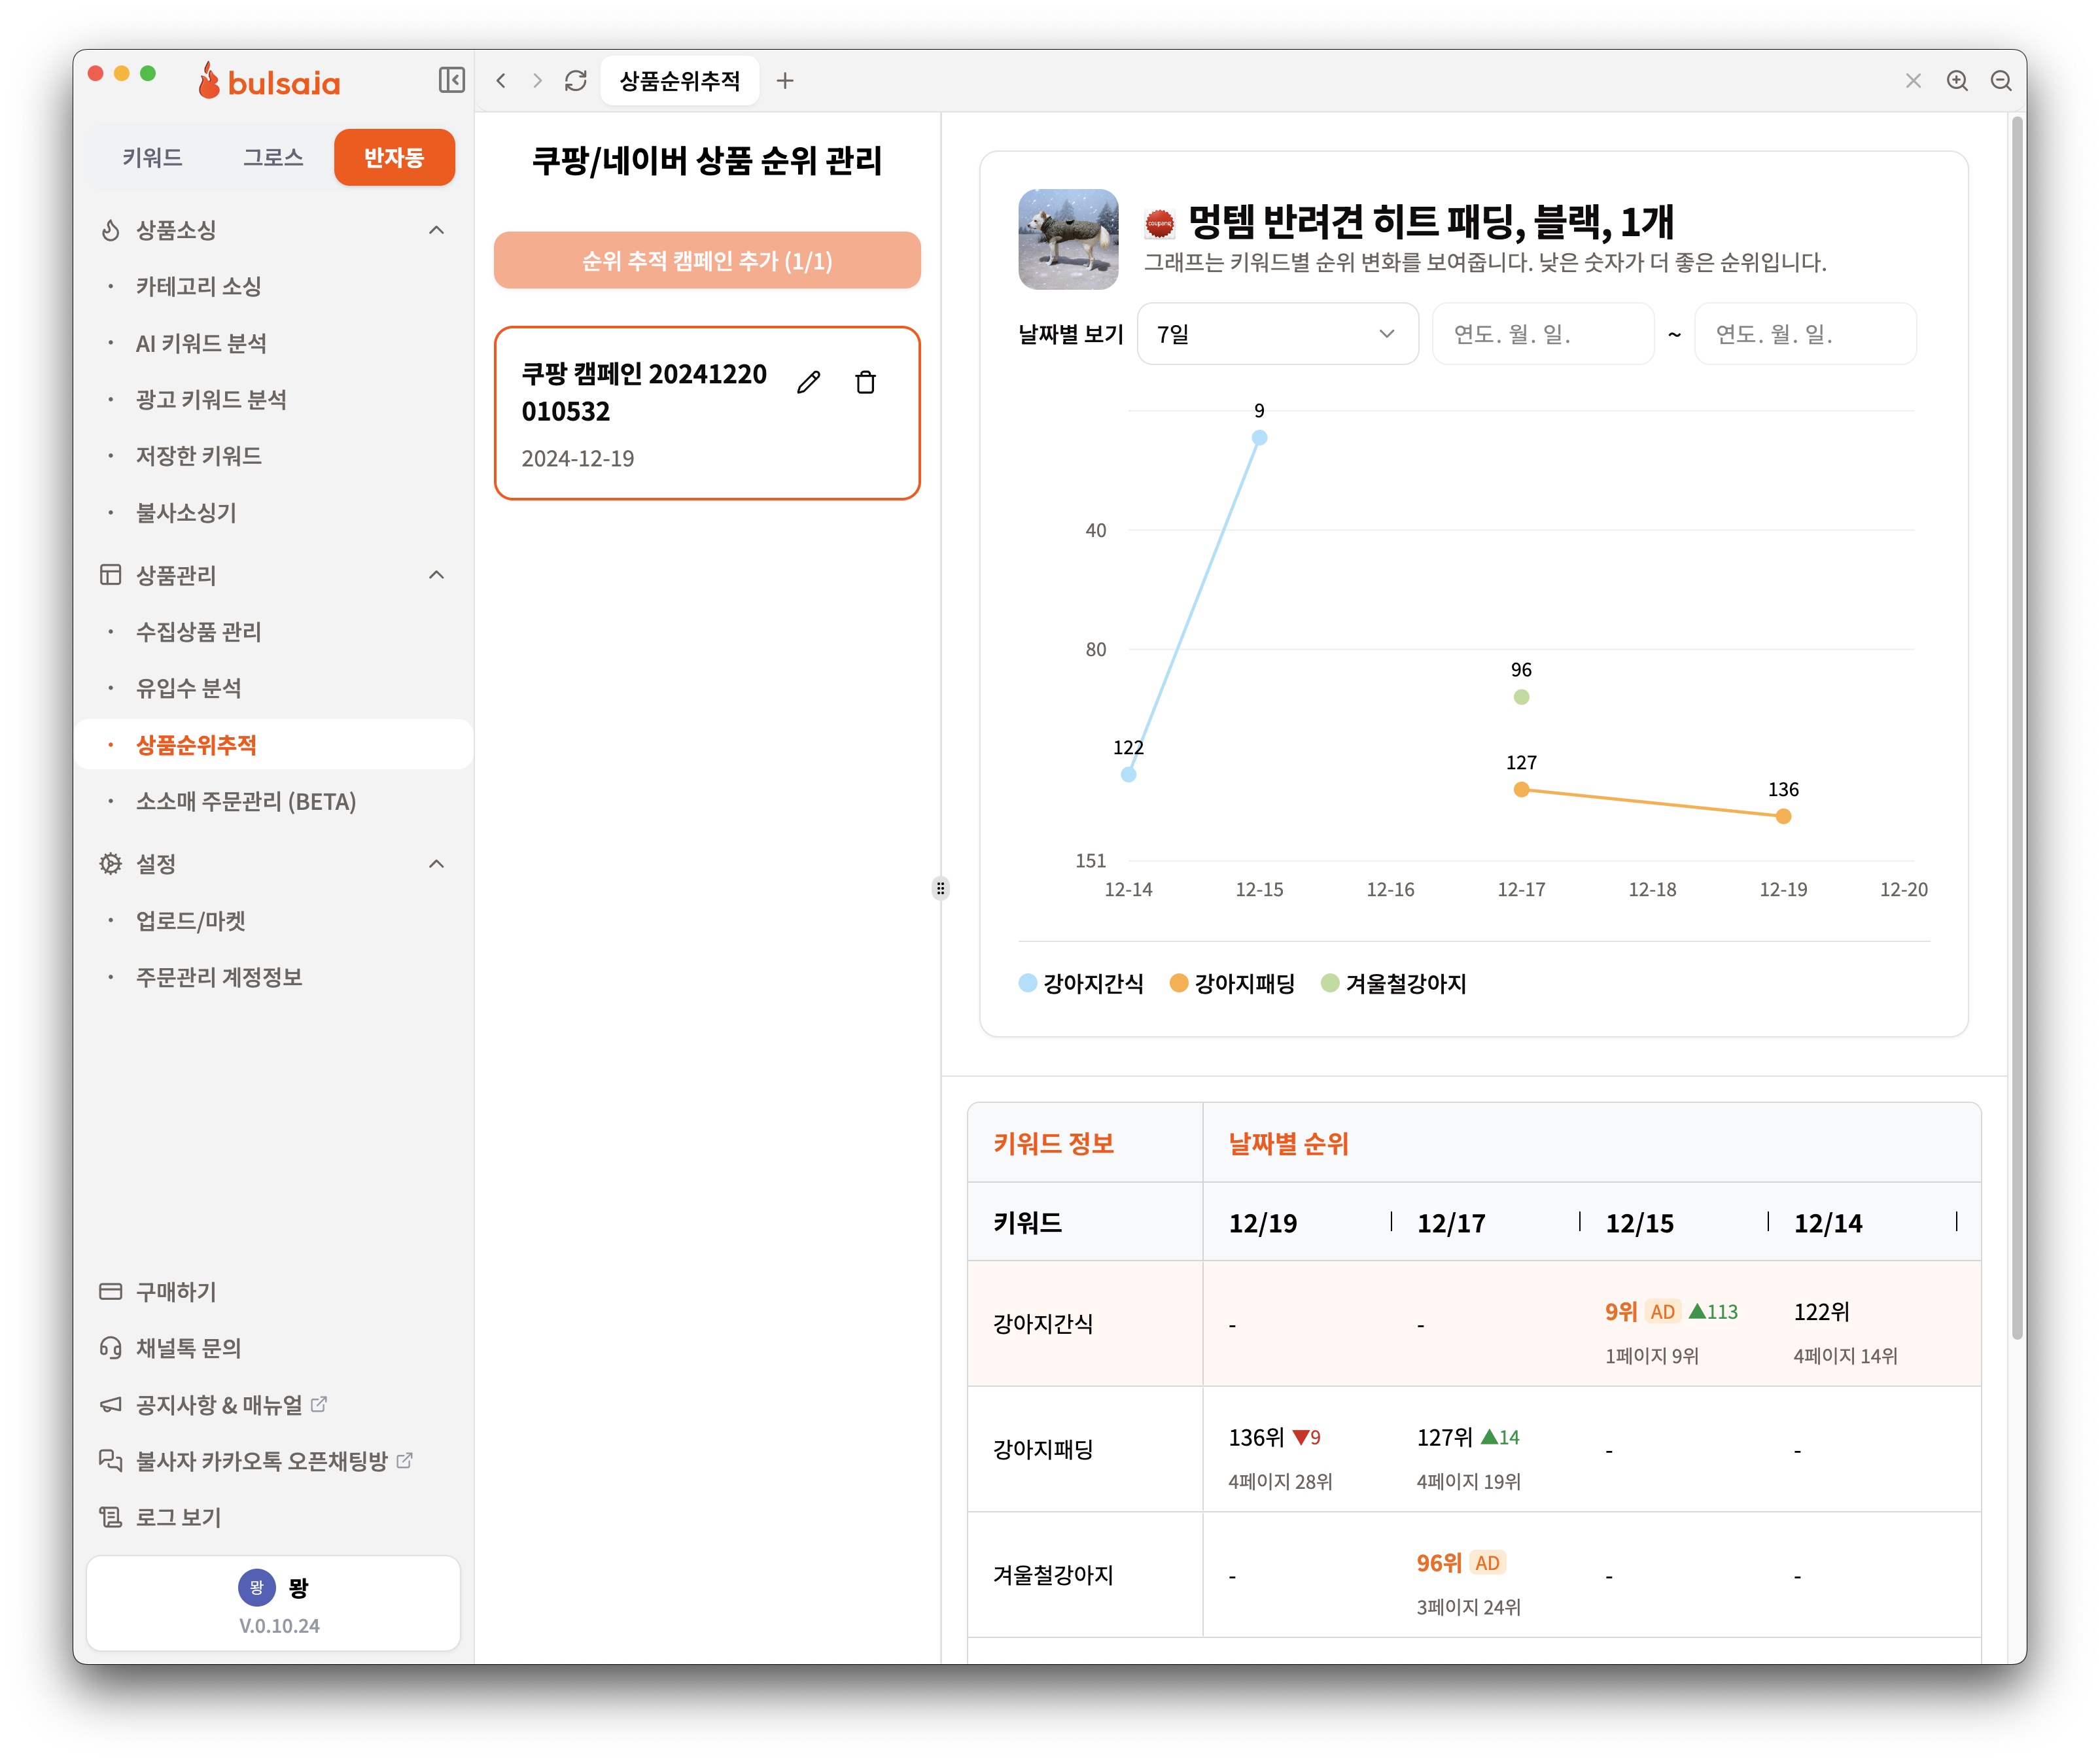Viewport: 2100px width, 1761px height.
Task: Click the orange 136 data point on chart
Action: (1783, 817)
